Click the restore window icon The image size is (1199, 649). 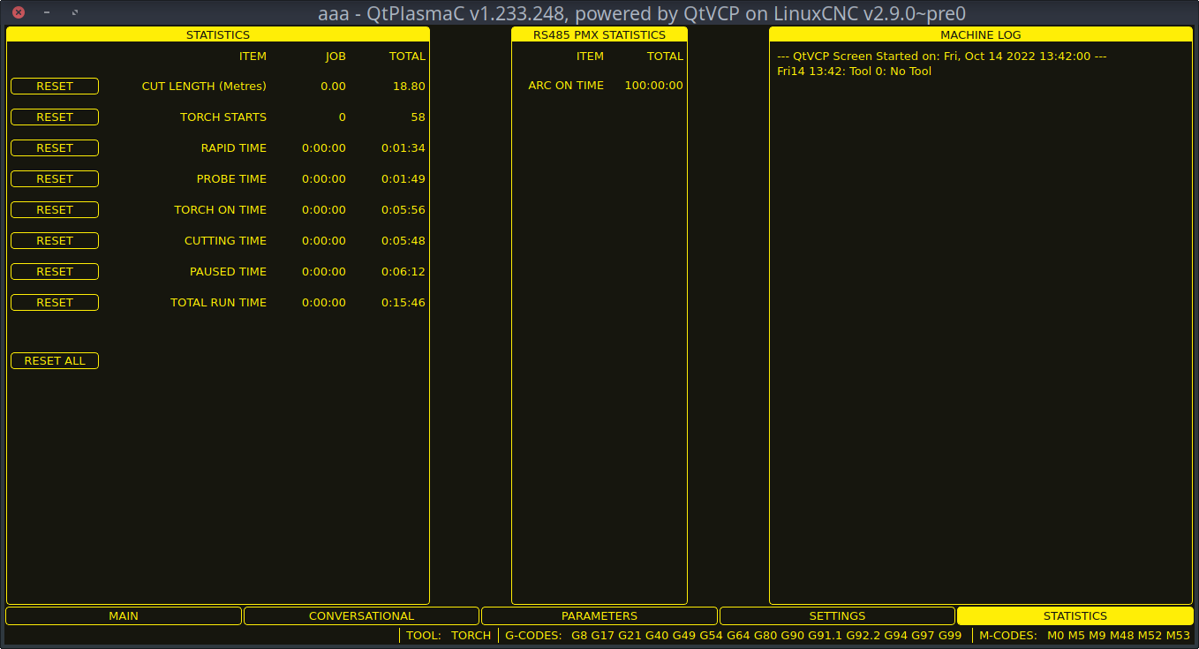tap(75, 13)
